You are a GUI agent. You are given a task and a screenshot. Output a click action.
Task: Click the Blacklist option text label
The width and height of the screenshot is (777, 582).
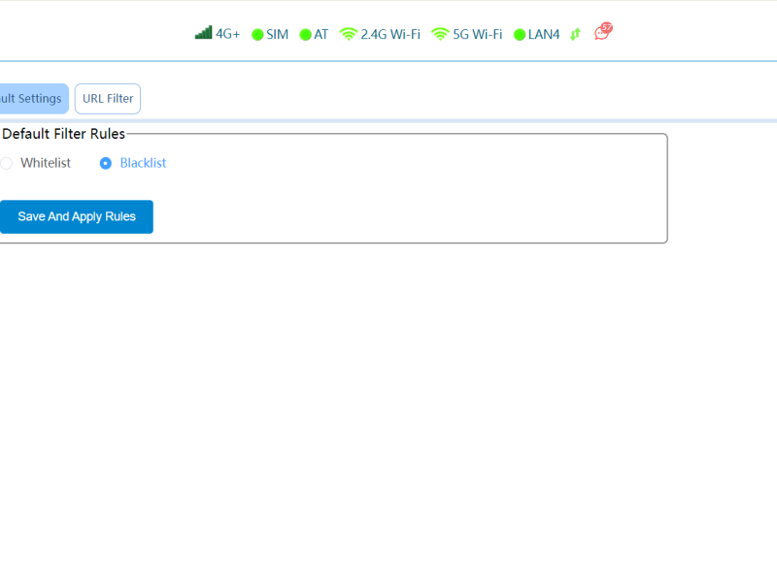pyautogui.click(x=143, y=163)
